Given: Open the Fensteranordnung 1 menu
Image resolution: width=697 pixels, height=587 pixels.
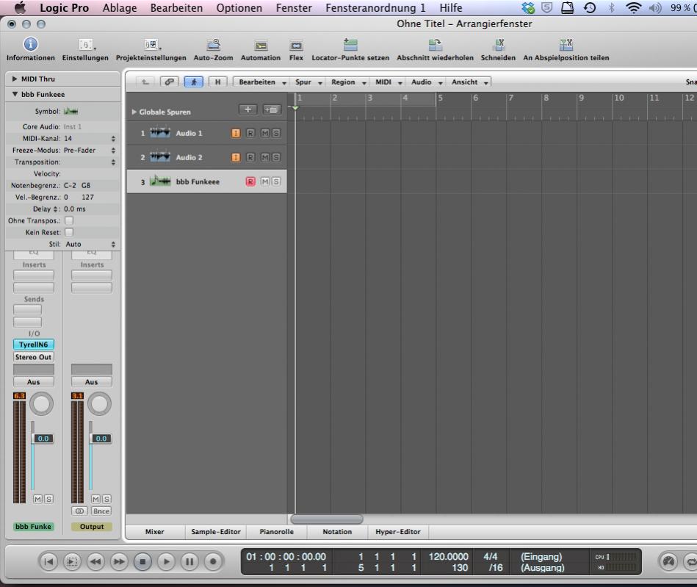Looking at the screenshot, I should (x=375, y=7).
